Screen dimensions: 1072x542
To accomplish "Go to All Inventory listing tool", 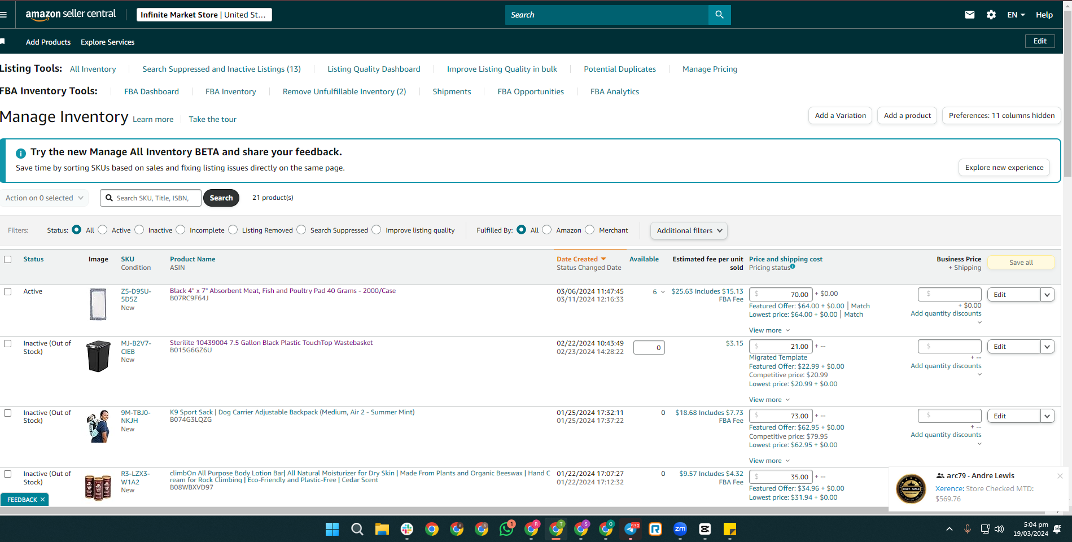I will tap(93, 69).
